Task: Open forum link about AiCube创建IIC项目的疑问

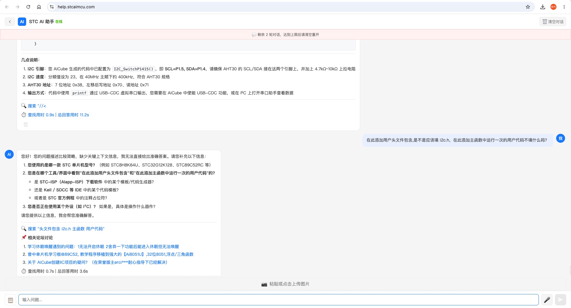Action: [x=98, y=262]
